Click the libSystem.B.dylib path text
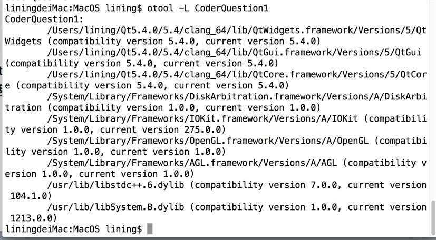 click(115, 207)
